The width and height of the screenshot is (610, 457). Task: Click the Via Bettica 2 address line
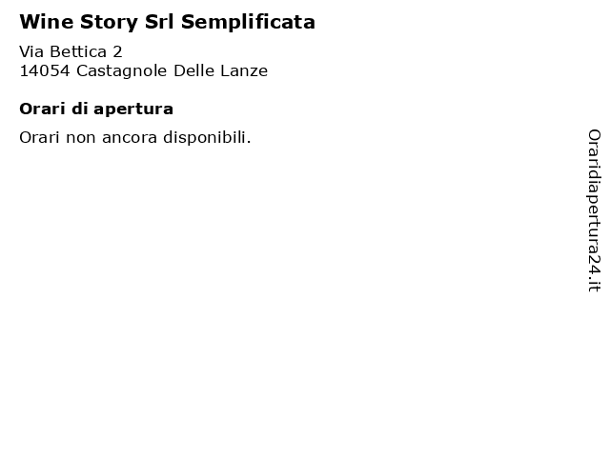point(71,51)
